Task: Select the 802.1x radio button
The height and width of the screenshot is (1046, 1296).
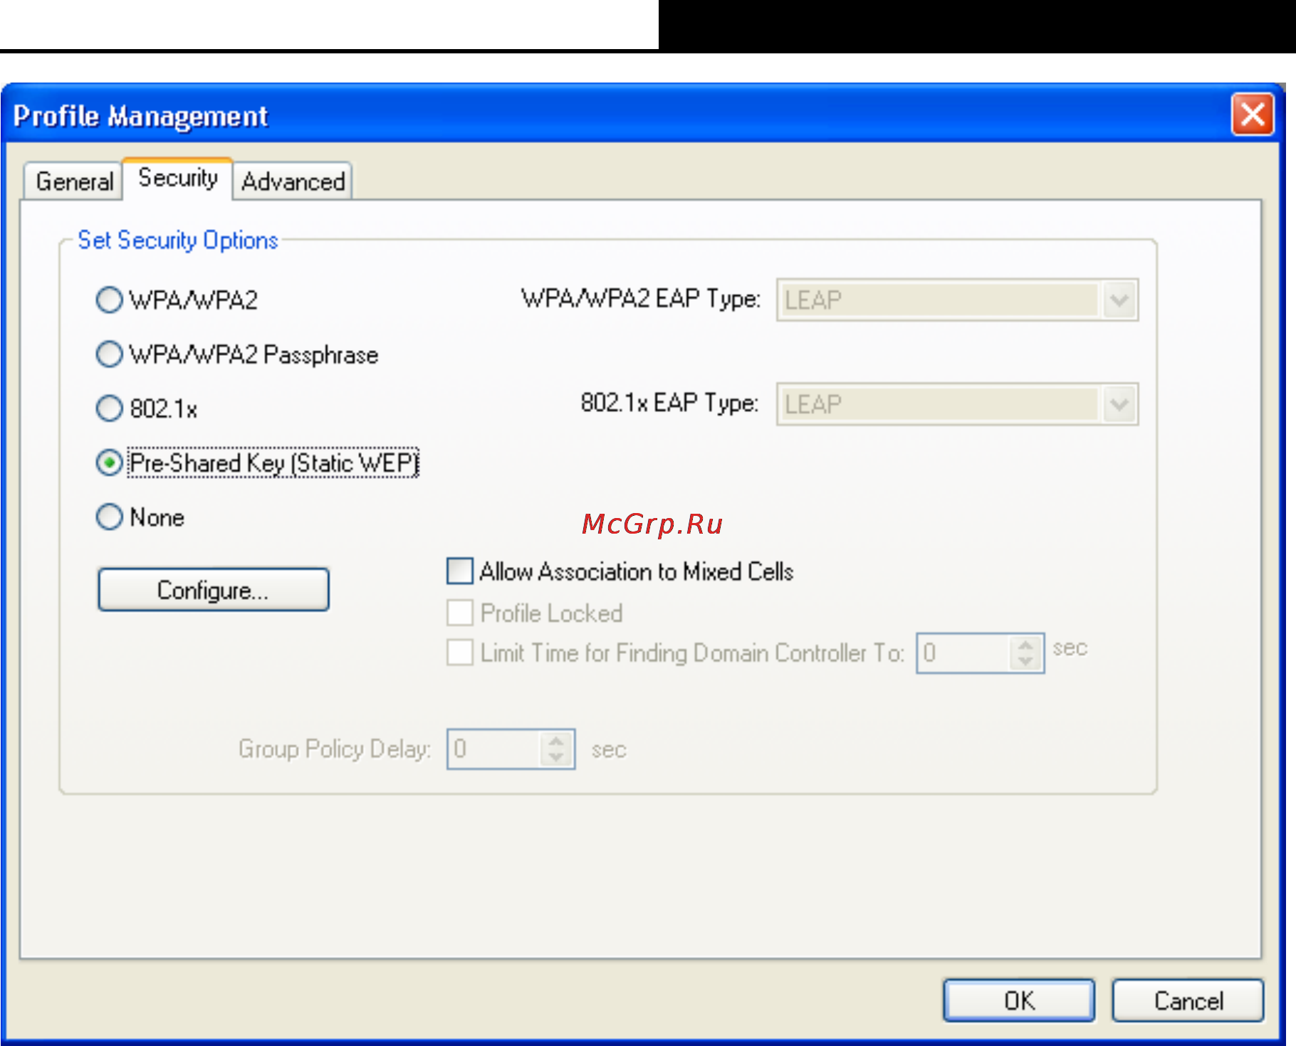Action: pyautogui.click(x=109, y=408)
